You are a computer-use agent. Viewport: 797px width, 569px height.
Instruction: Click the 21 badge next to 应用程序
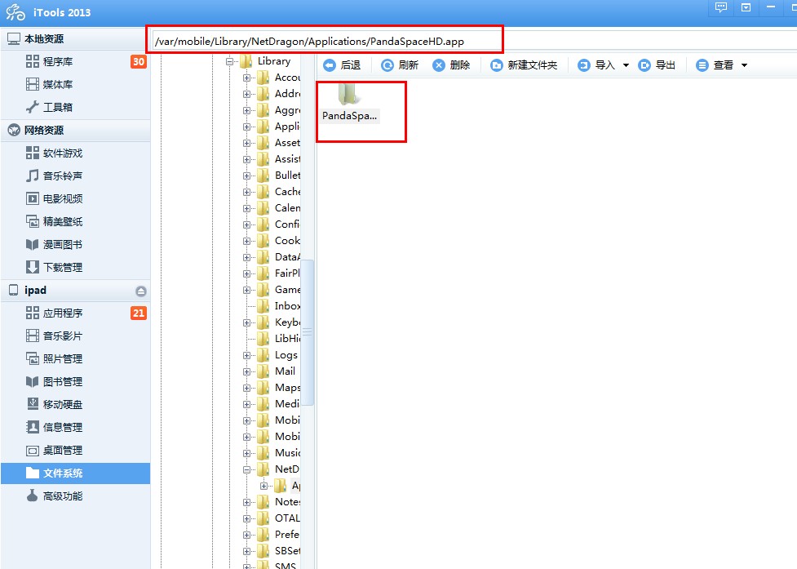tap(138, 313)
